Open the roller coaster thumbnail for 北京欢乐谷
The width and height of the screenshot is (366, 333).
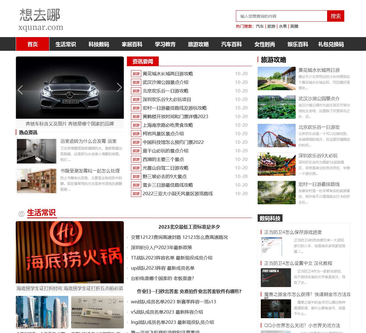point(277,136)
